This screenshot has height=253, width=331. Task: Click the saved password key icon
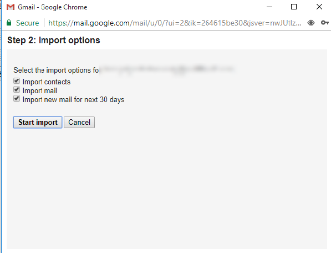[x=325, y=23]
